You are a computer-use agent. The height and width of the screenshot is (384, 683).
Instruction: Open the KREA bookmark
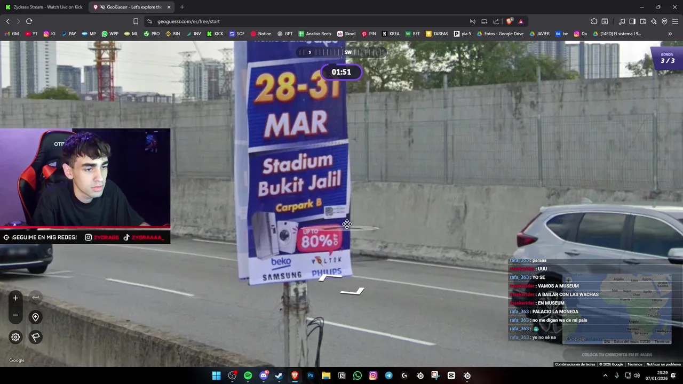point(391,34)
